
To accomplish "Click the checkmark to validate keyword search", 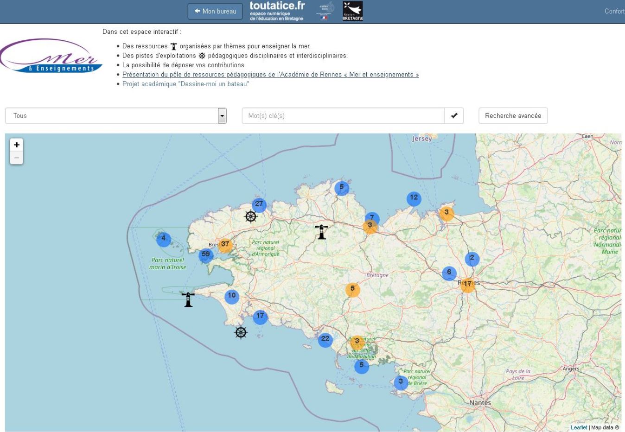I will [x=454, y=116].
